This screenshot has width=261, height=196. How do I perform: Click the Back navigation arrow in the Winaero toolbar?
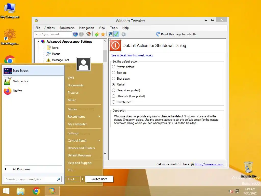point(75,34)
